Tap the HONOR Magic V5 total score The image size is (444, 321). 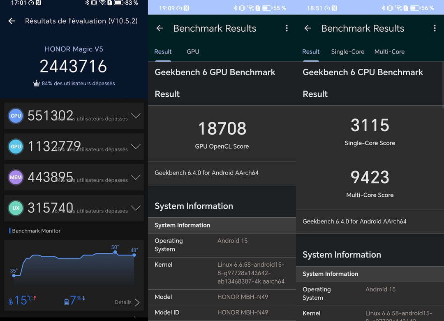click(74, 66)
